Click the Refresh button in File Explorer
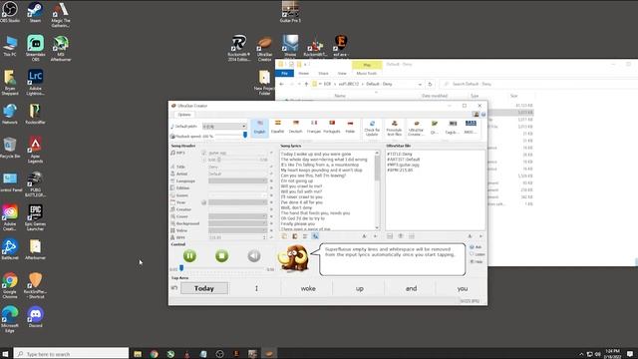The height and width of the screenshot is (359, 638). (430, 84)
